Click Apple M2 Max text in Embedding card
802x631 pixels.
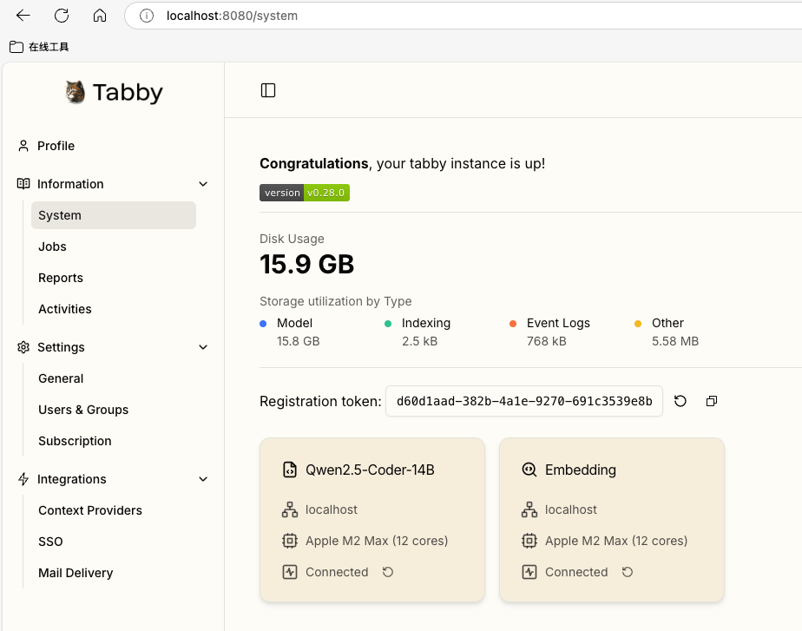[616, 541]
